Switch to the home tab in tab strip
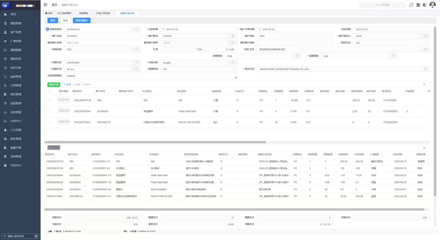This screenshot has height=240, width=440. (x=49, y=13)
